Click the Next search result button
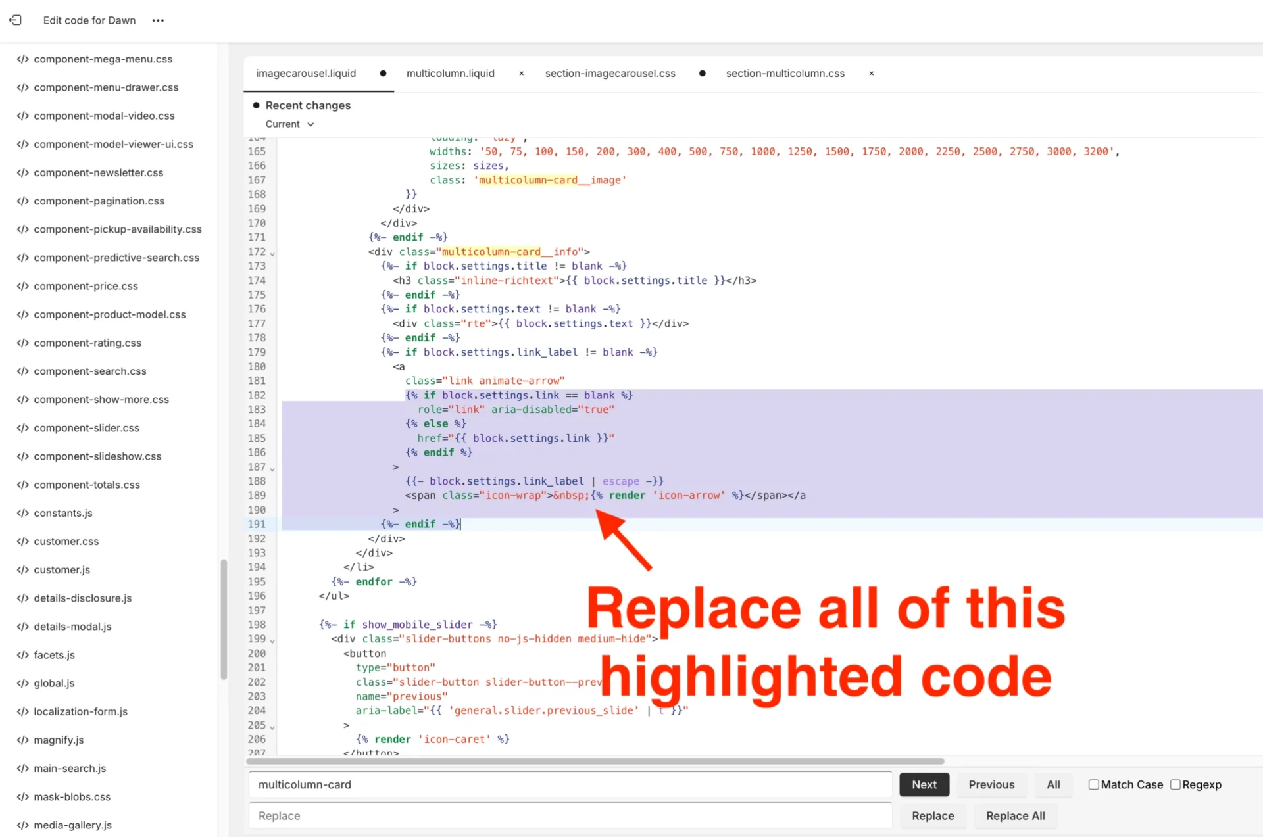This screenshot has width=1263, height=837. (924, 784)
